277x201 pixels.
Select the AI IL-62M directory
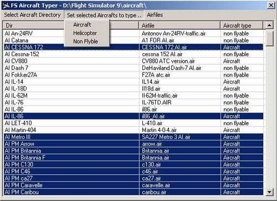(16, 96)
